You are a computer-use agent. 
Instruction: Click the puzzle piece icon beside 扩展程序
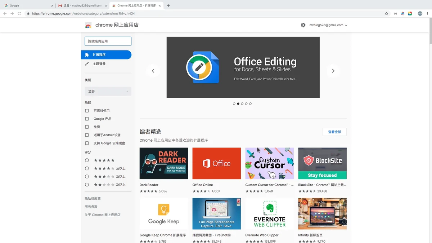tap(87, 55)
